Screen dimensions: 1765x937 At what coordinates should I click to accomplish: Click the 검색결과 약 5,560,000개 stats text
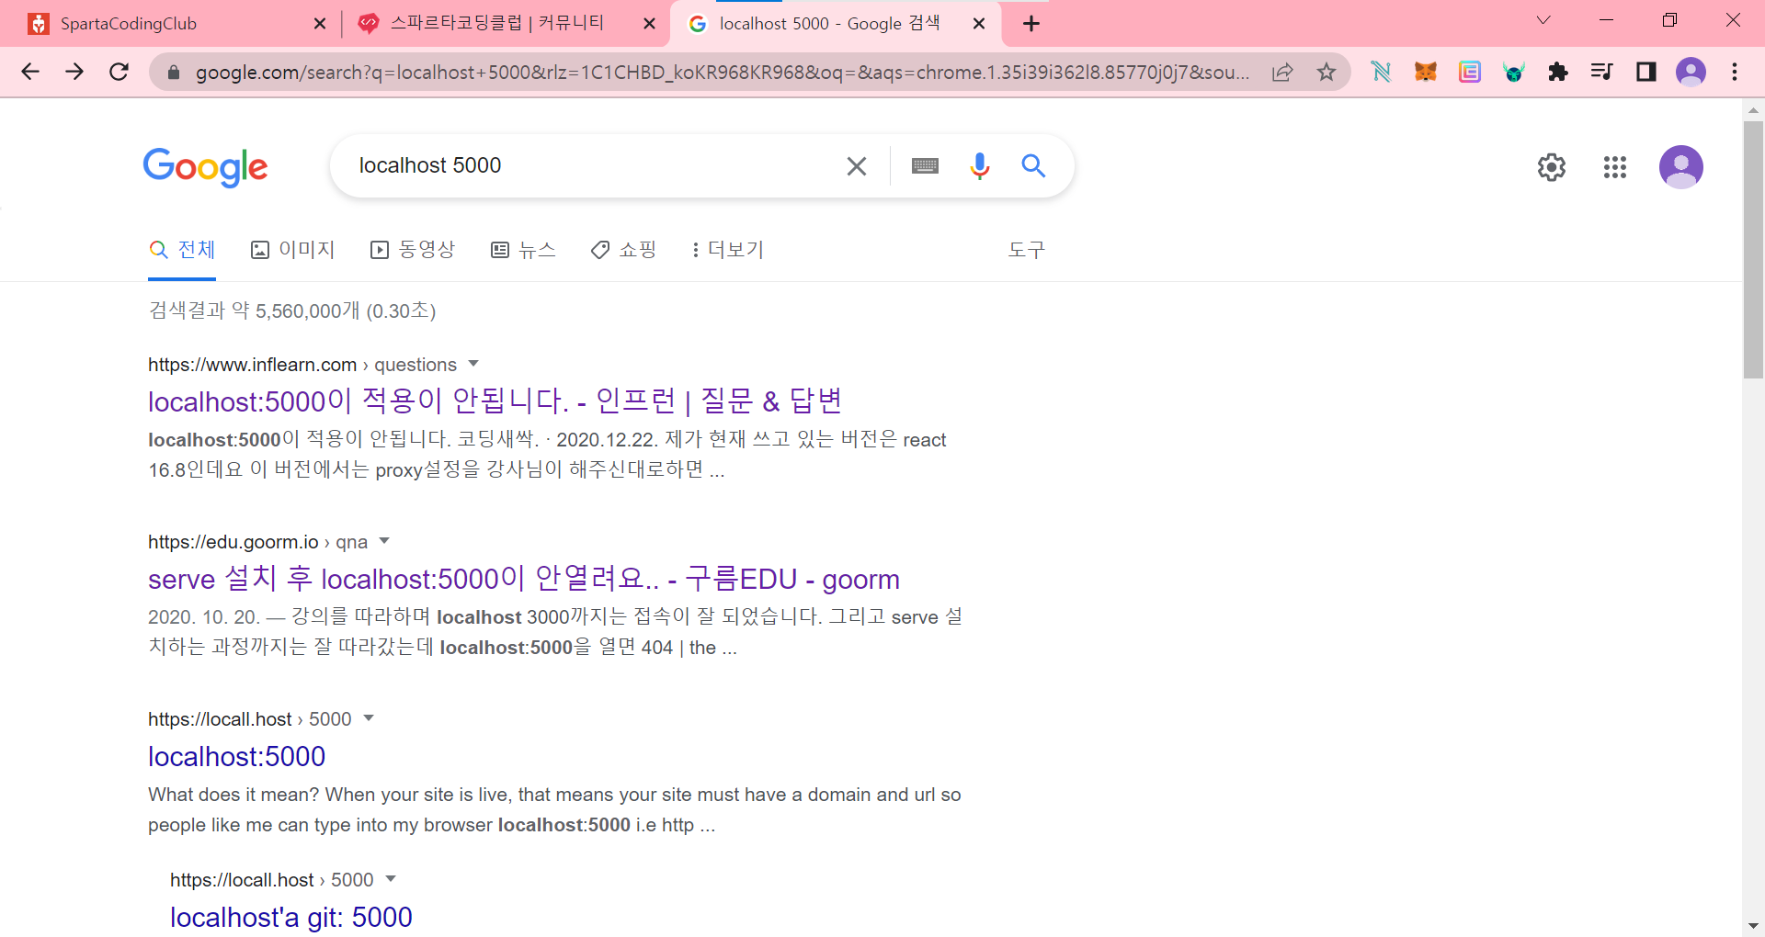(x=292, y=310)
